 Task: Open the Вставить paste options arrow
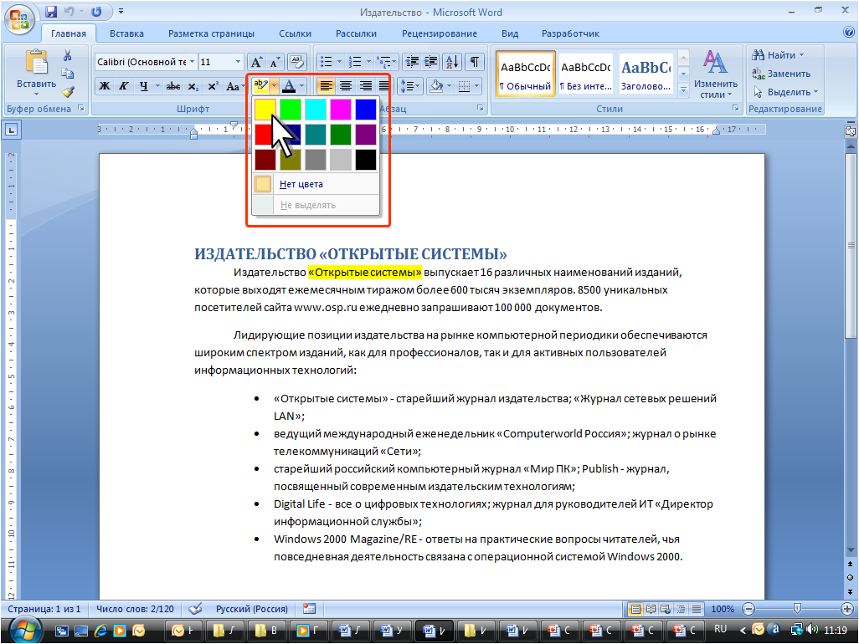(x=36, y=95)
